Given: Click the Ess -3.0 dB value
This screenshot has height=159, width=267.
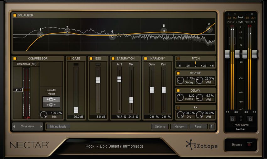Looking at the screenshot, I should click(100, 117).
